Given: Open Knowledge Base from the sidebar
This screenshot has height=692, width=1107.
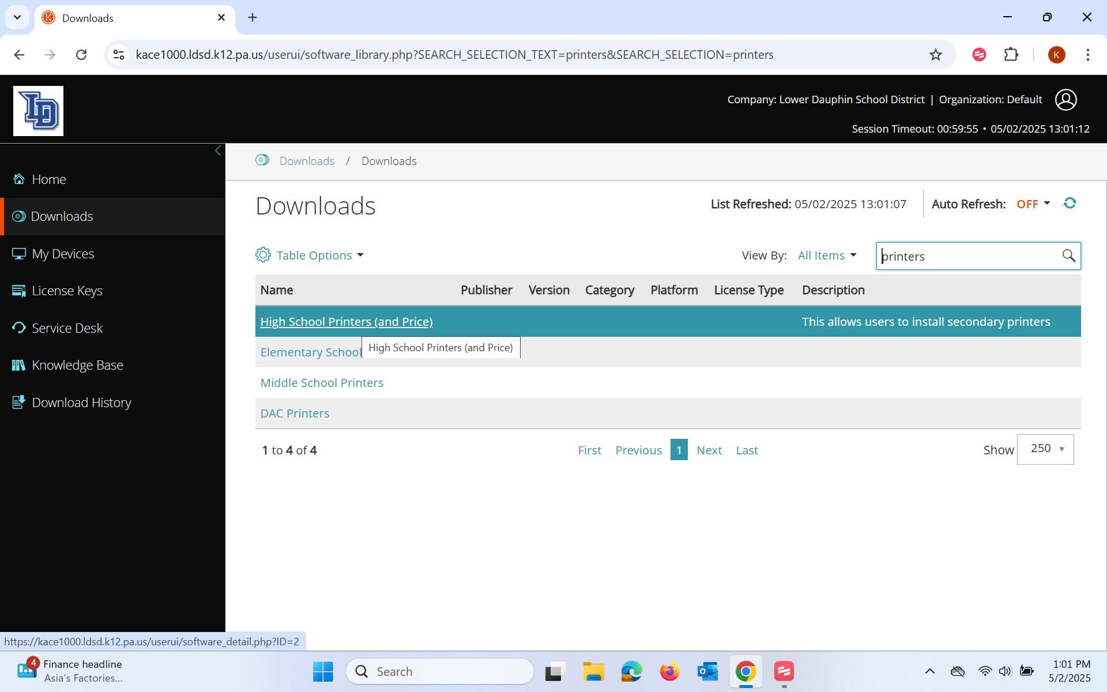Looking at the screenshot, I should pos(77,365).
